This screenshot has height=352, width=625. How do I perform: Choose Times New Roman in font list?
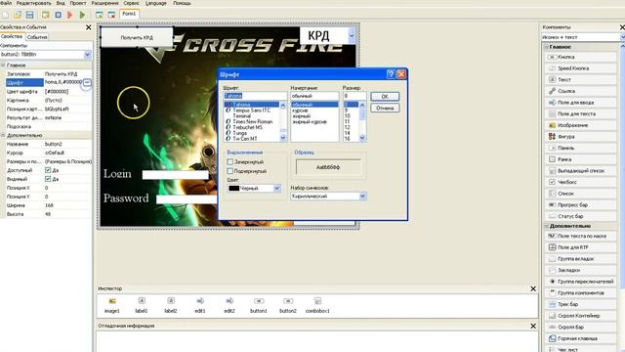252,121
